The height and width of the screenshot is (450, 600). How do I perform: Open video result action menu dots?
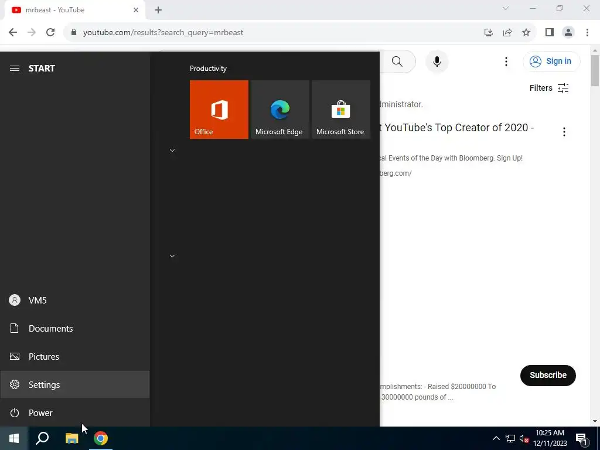click(x=564, y=132)
